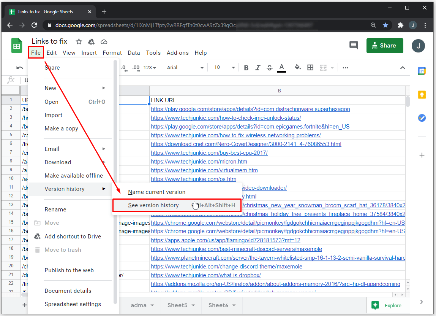This screenshot has height=316, width=436.
Task: Toggle italic formatting in toolbar
Action: point(258,68)
